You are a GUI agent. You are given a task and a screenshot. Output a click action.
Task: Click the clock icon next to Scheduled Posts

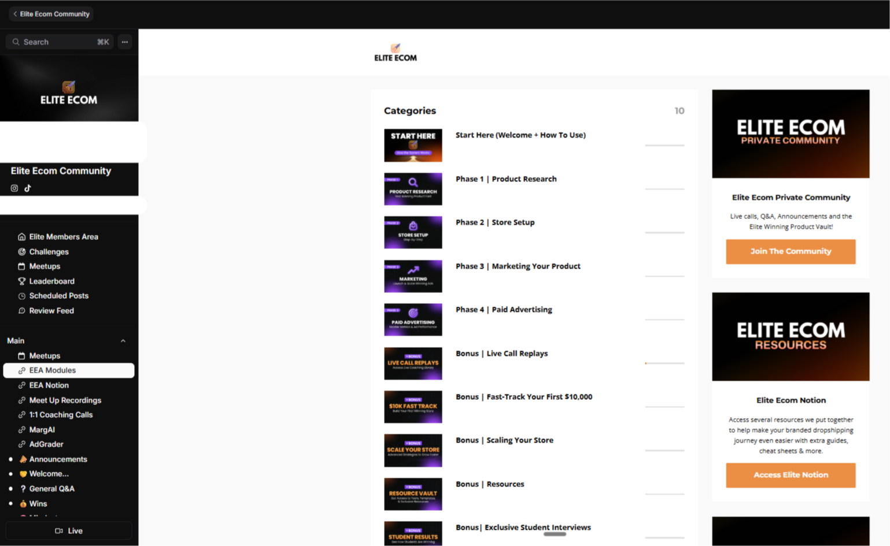[22, 296]
